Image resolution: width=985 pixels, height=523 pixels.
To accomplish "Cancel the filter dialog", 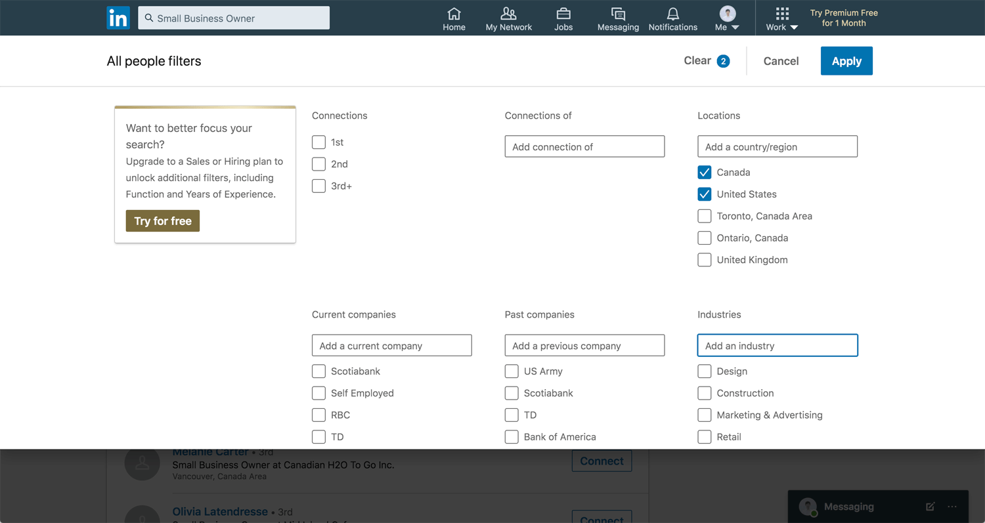I will [x=781, y=61].
